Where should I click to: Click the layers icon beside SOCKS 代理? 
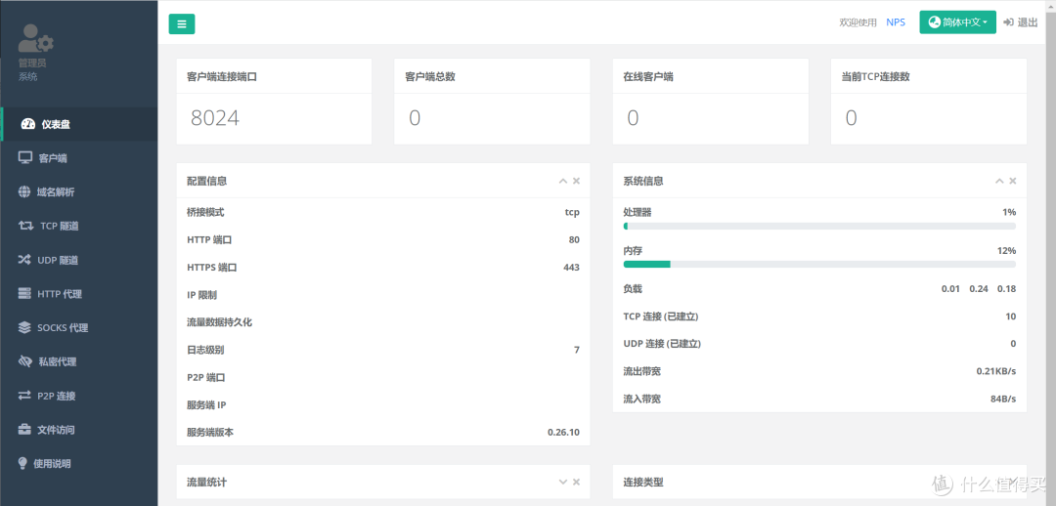coord(24,327)
